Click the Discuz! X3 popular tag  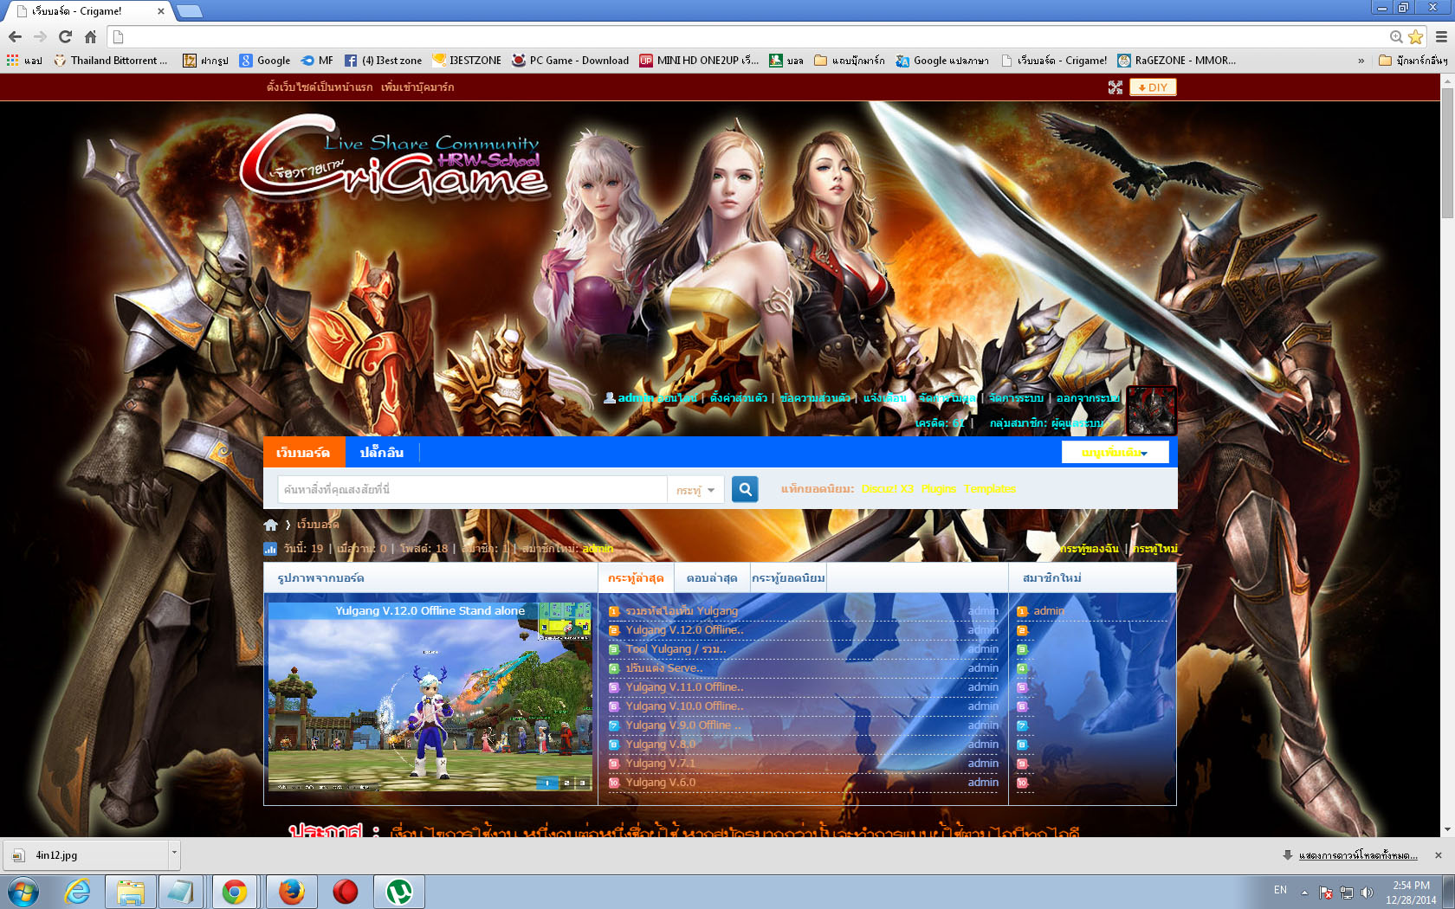coord(888,489)
